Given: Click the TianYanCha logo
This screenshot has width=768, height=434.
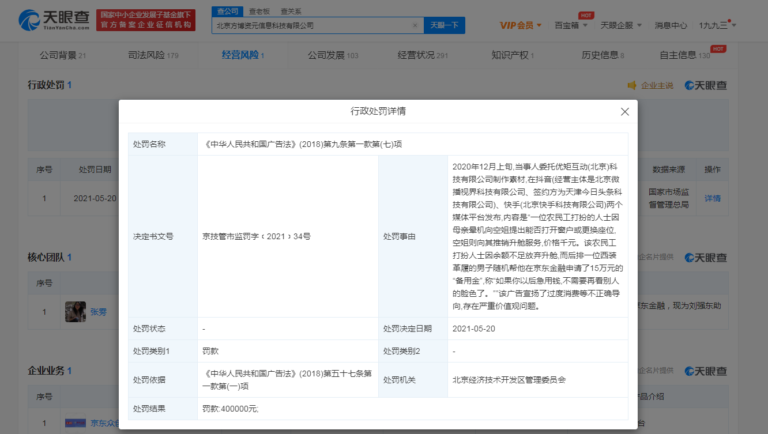Looking at the screenshot, I should click(55, 20).
